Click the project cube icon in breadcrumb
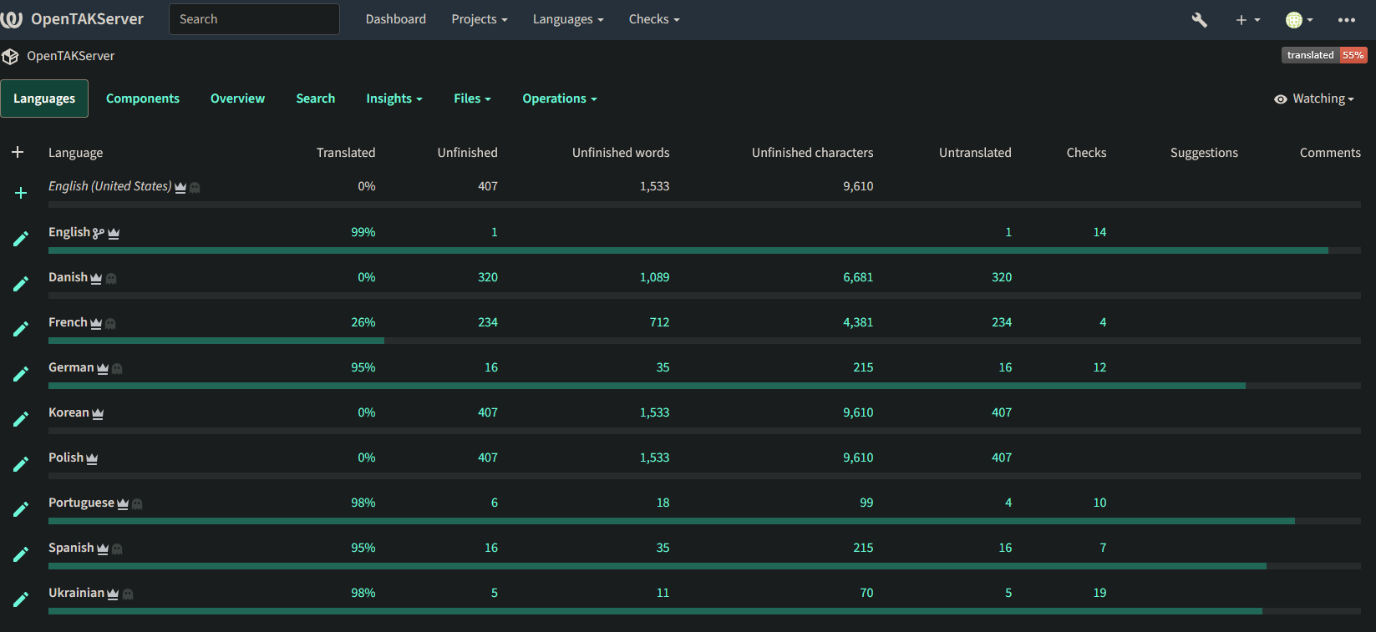This screenshot has width=1376, height=632. pos(10,57)
